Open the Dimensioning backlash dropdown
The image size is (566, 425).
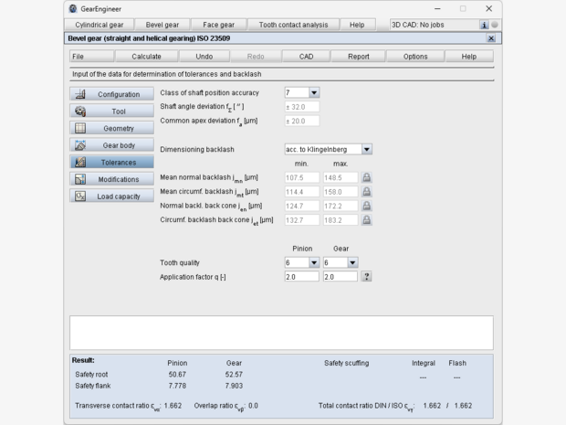click(x=367, y=149)
